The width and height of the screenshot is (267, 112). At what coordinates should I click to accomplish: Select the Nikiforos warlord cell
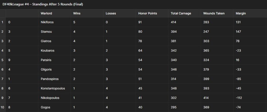click(x=47, y=22)
